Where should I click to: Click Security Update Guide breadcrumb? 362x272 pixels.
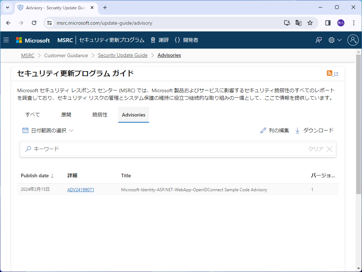click(x=123, y=55)
